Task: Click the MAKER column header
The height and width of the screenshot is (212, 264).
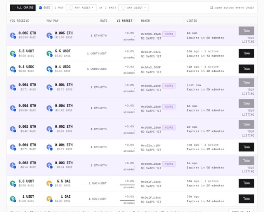Action: coord(145,21)
